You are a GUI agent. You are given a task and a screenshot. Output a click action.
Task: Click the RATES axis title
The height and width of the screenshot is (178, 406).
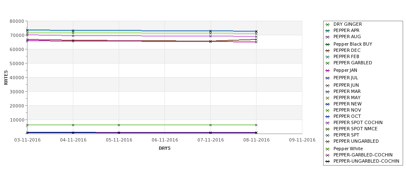coord(6,78)
